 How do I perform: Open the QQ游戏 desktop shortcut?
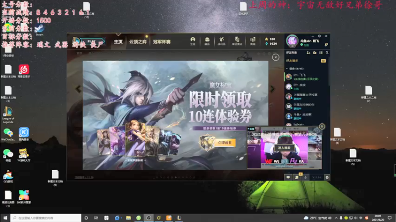click(x=8, y=176)
